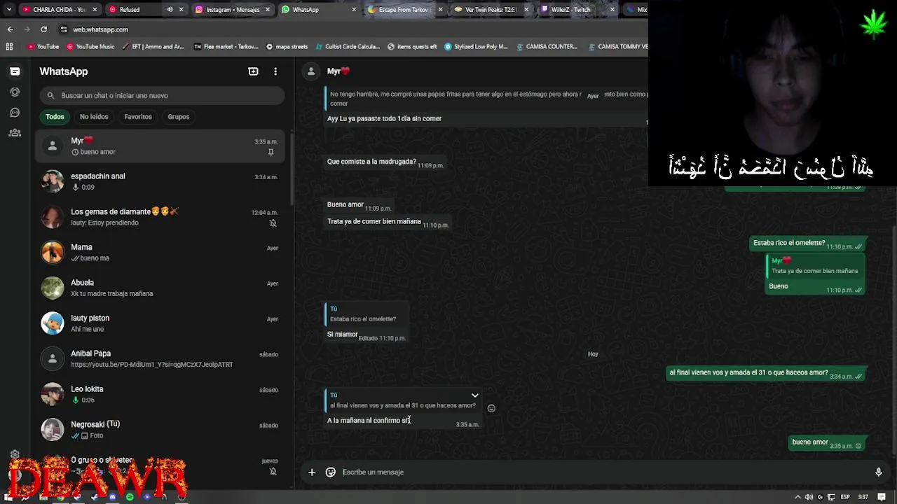Show hidden system tray icons chevron
Image resolution: width=897 pixels, height=504 pixels.
point(797,497)
